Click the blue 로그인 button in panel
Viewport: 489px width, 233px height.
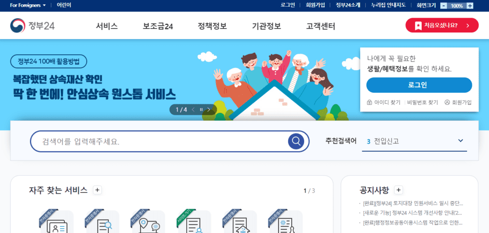419,85
